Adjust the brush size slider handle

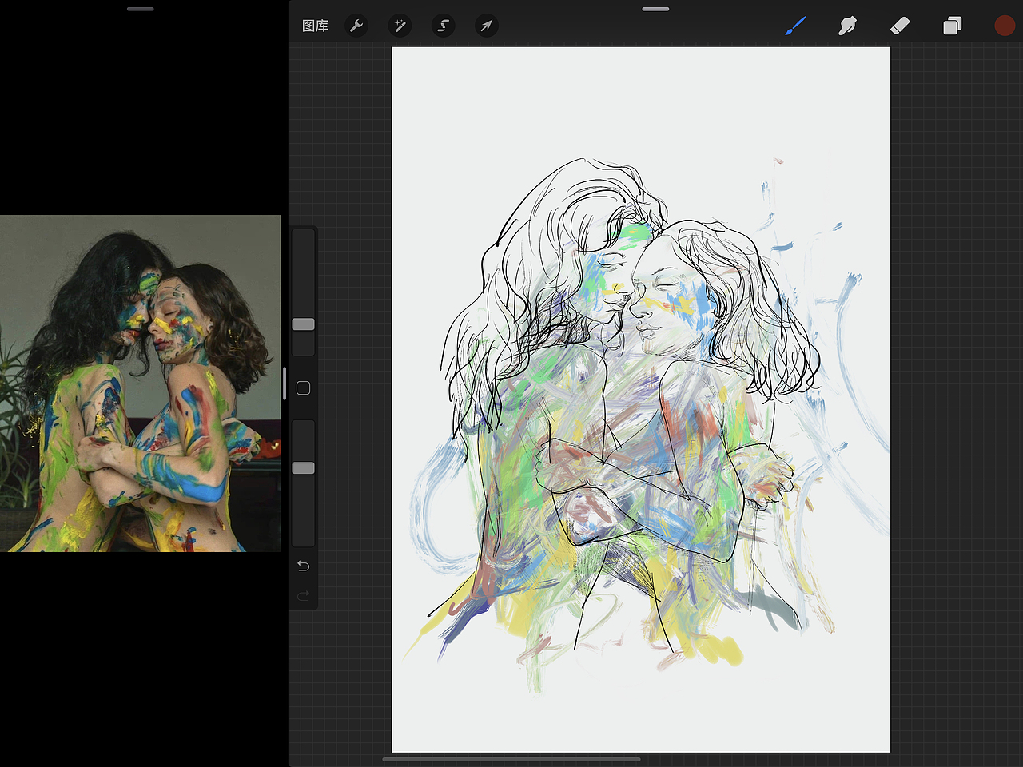point(303,324)
